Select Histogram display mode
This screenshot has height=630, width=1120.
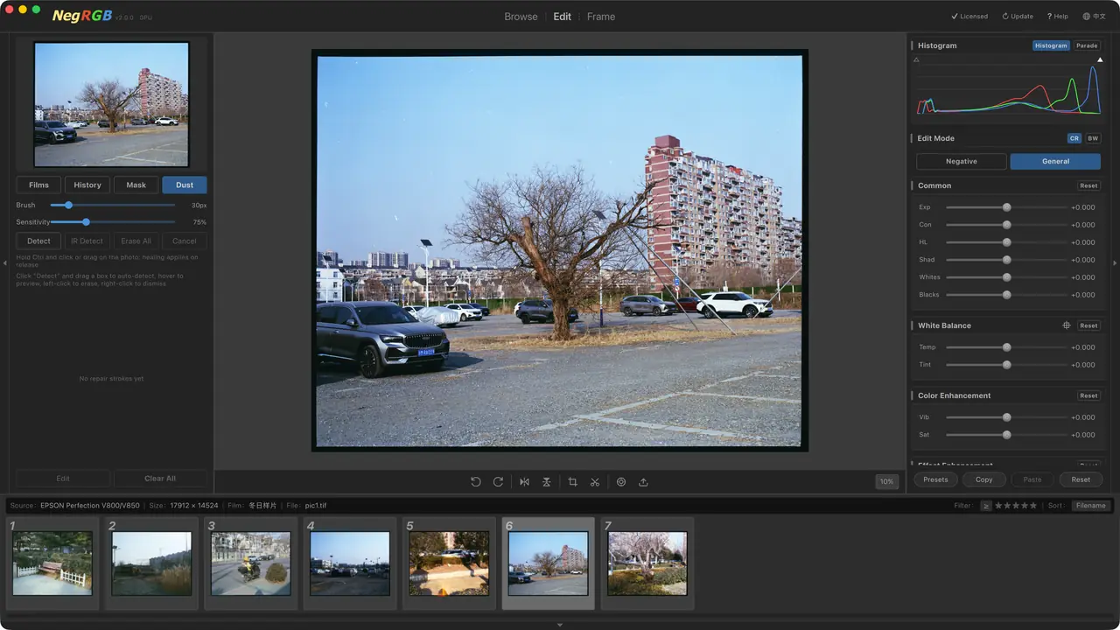coord(1051,45)
